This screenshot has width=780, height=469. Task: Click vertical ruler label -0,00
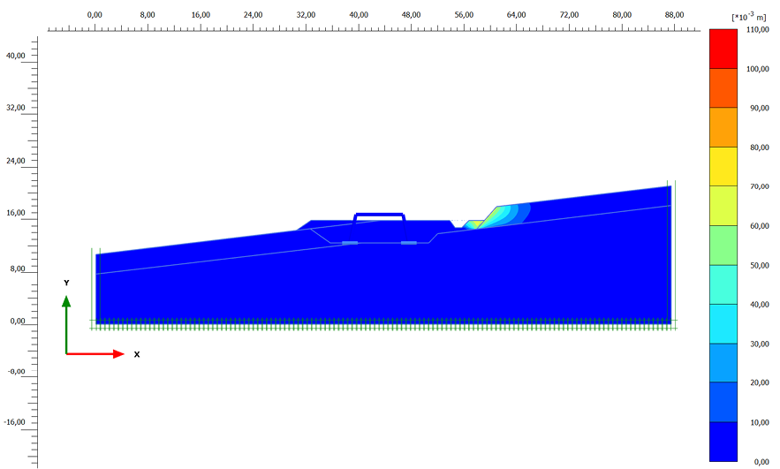17,372
